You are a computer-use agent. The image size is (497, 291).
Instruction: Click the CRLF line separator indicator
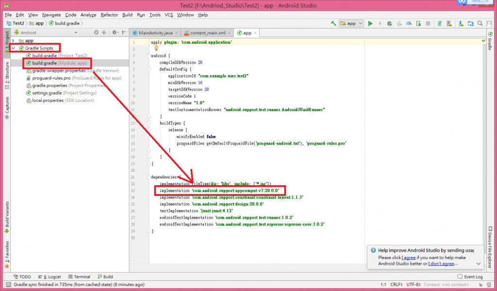(396, 284)
